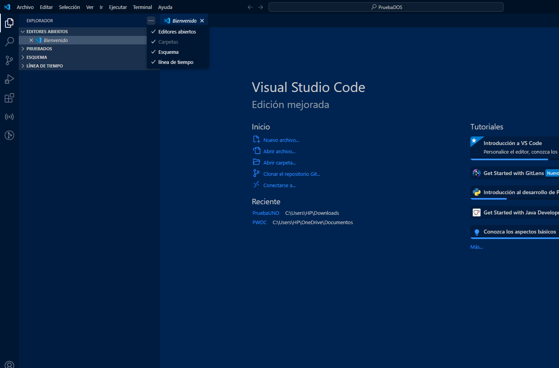The image size is (559, 368).
Task: Click the star badge on Introducción a VS Code
Action: (x=474, y=140)
